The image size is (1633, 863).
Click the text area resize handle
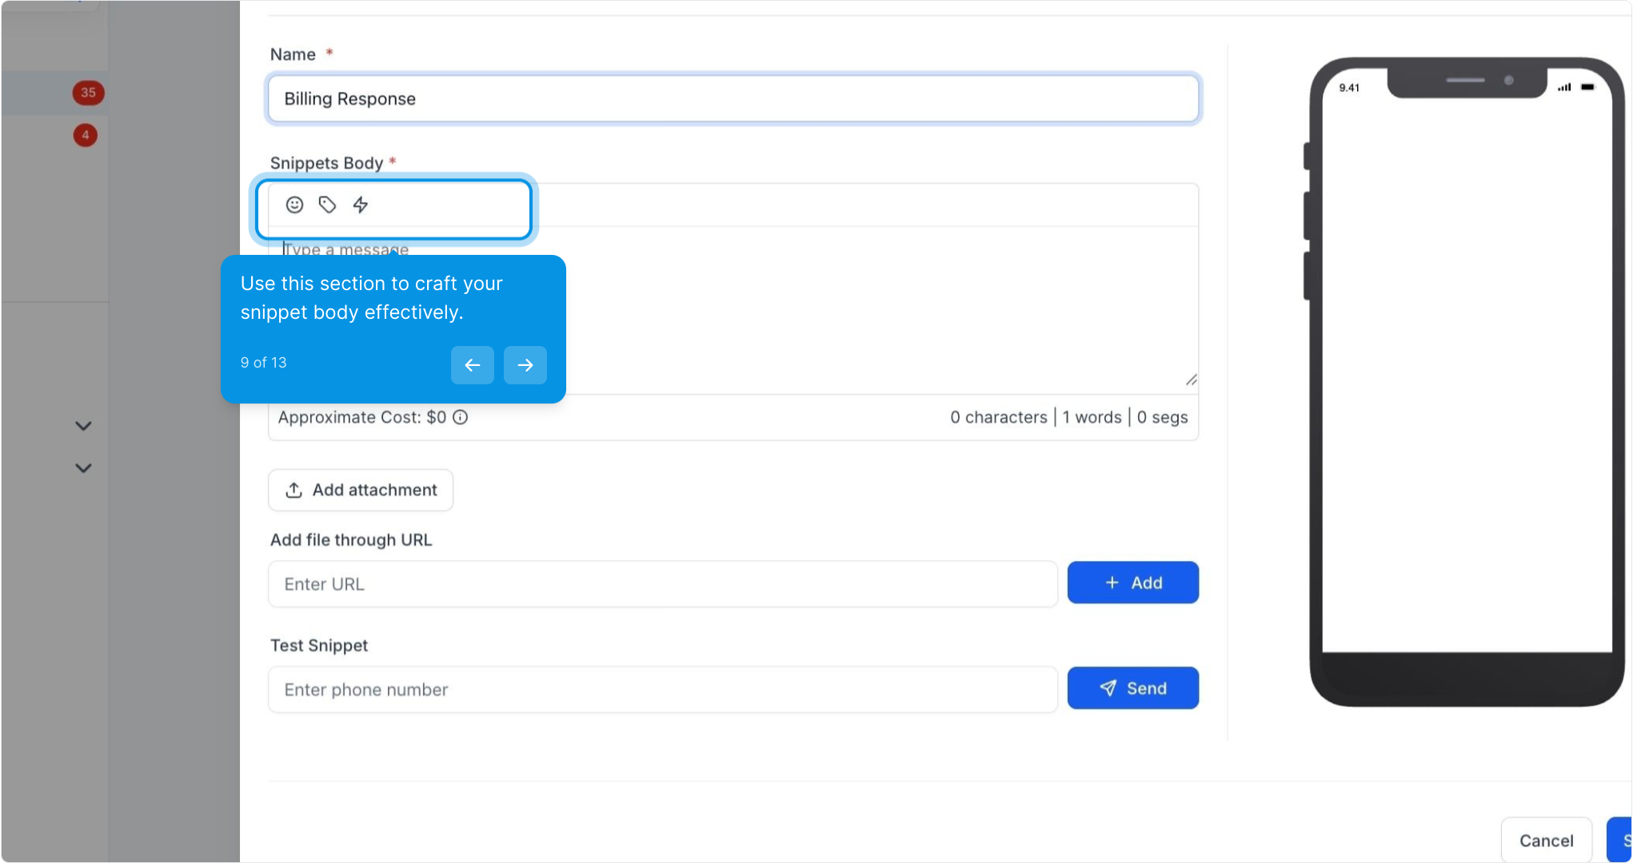point(1191,380)
